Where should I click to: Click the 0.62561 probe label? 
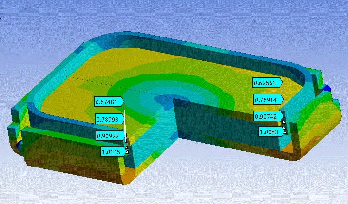tap(267, 83)
